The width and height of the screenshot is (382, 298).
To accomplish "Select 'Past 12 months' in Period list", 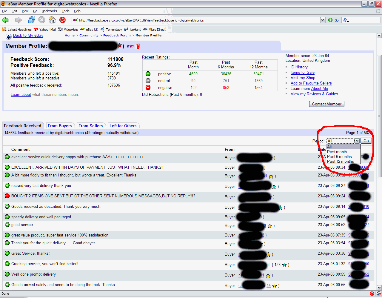I will pyautogui.click(x=343, y=161).
